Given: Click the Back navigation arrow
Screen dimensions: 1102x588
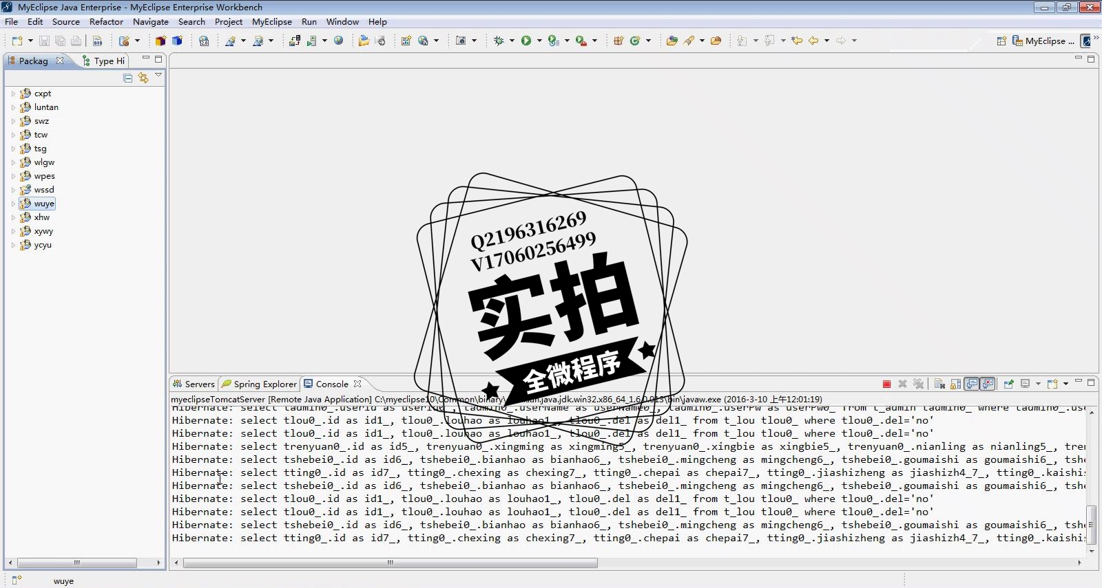Looking at the screenshot, I should pyautogui.click(x=813, y=41).
